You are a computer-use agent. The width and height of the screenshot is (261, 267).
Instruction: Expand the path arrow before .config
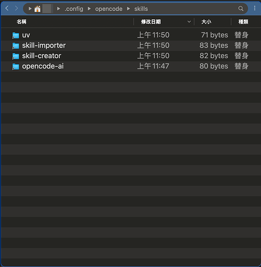coord(58,9)
